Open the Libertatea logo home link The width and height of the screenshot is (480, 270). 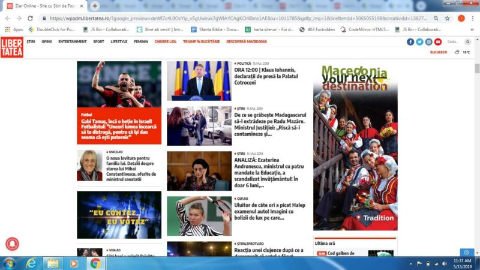[12, 47]
